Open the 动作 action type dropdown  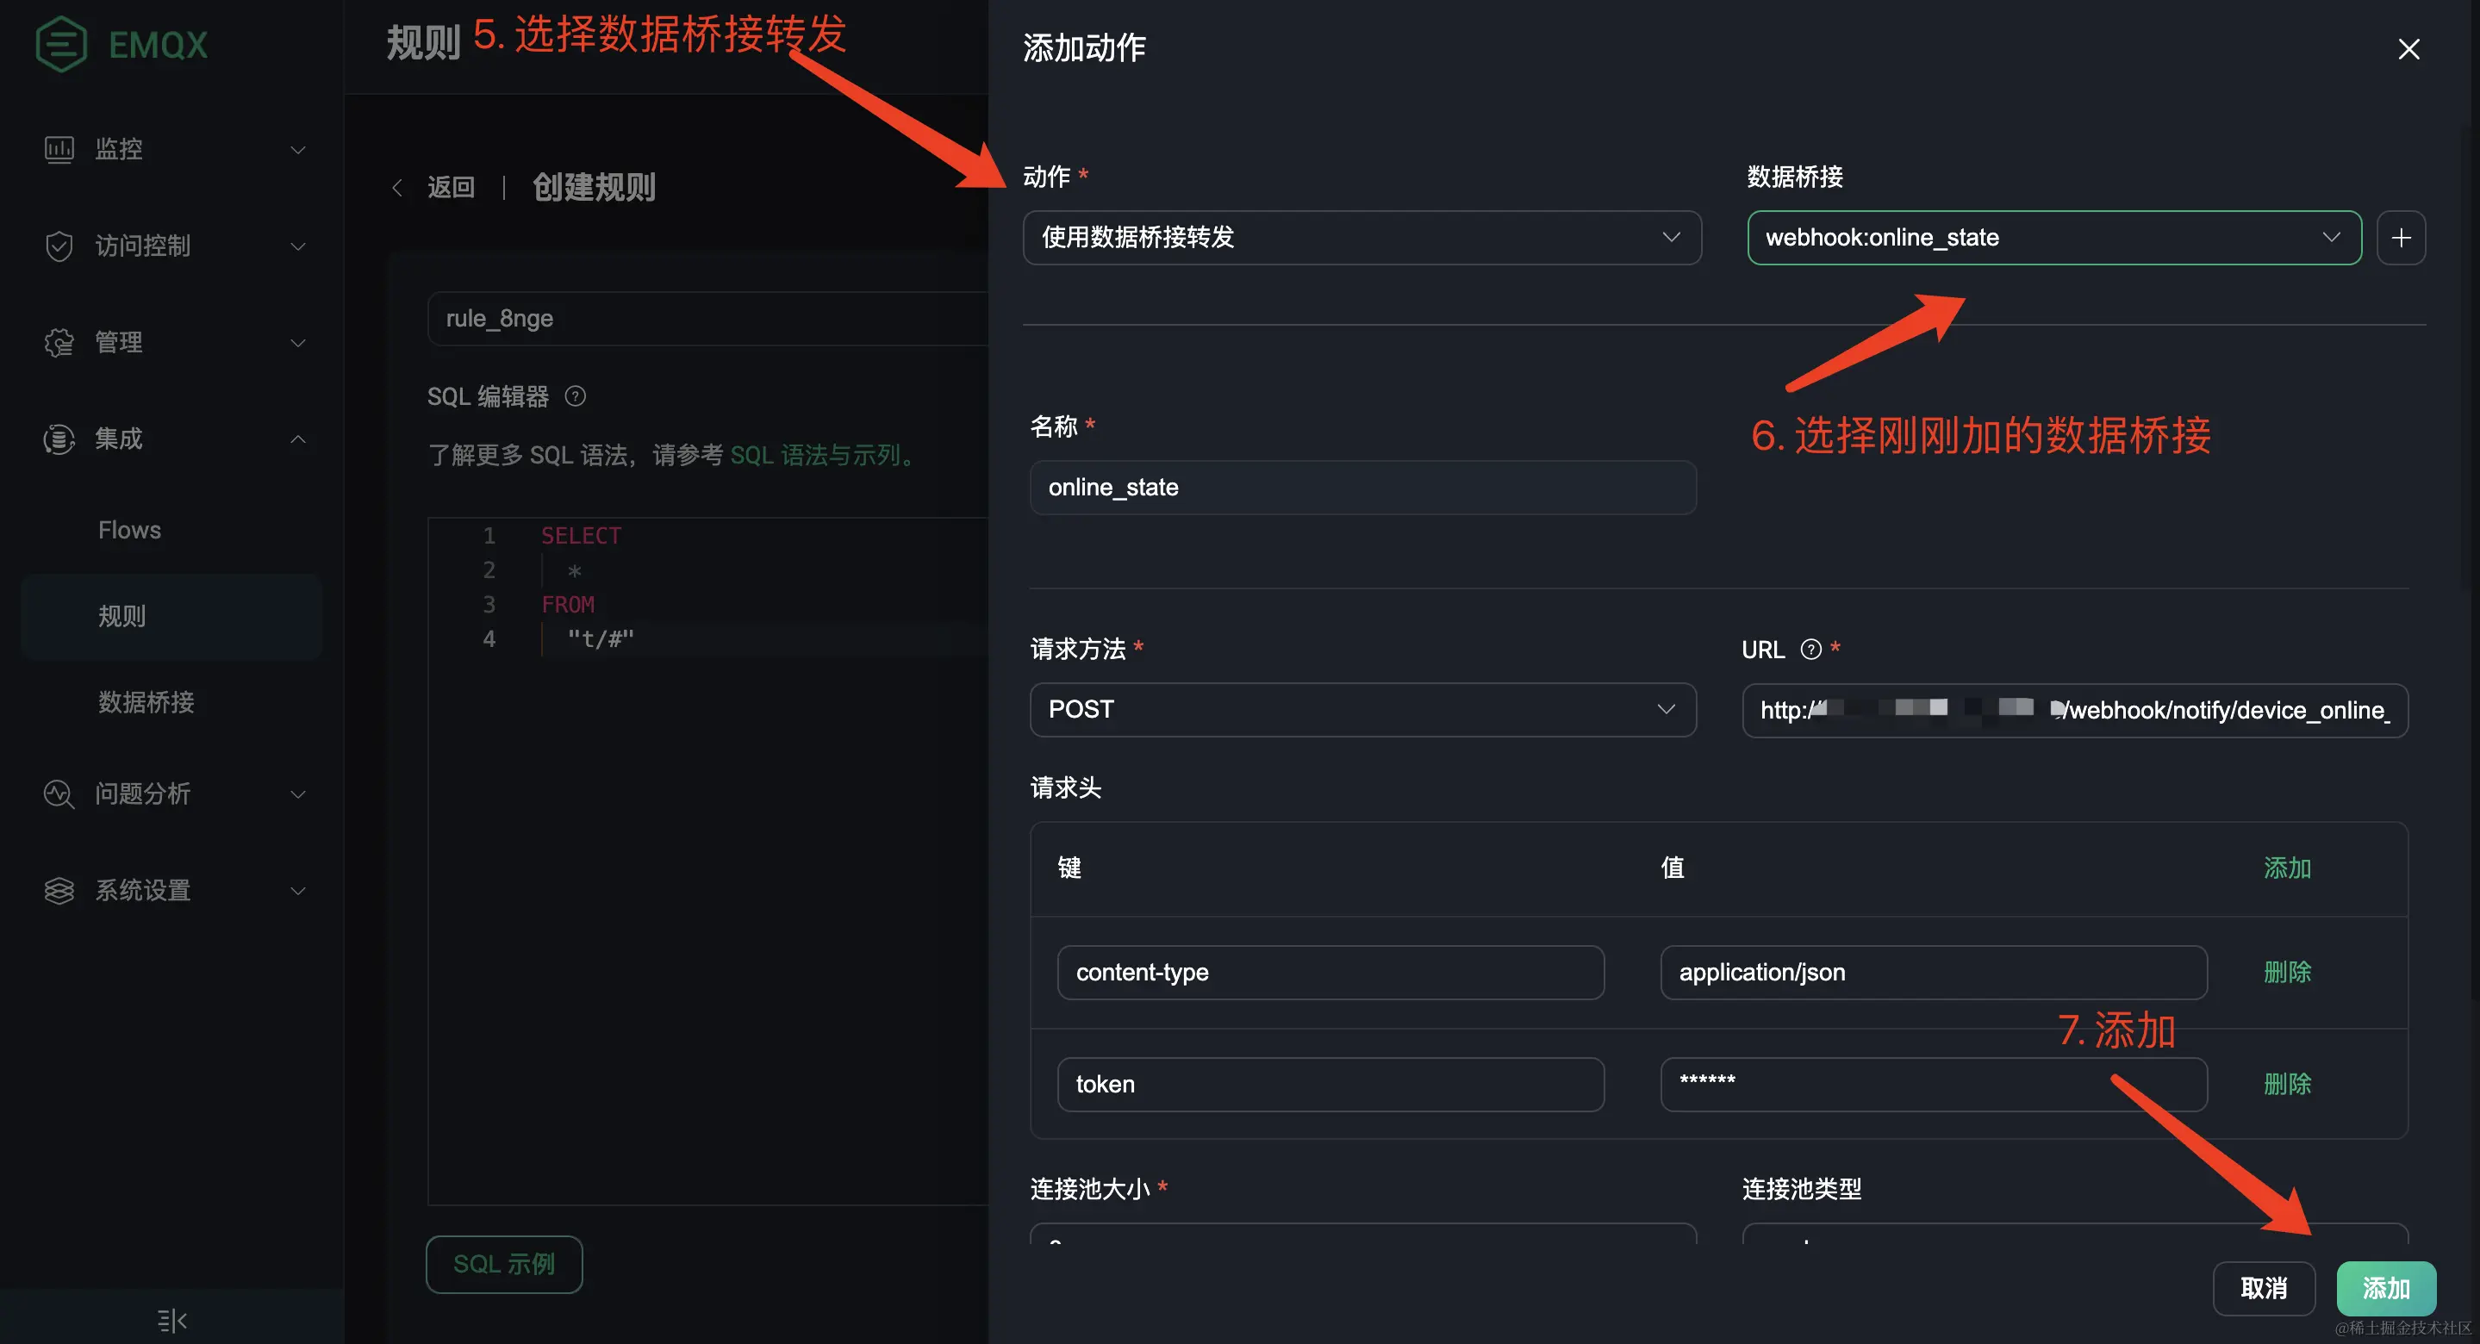[x=1362, y=238]
